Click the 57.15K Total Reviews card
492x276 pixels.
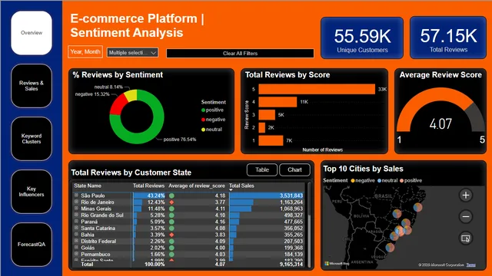click(x=448, y=38)
